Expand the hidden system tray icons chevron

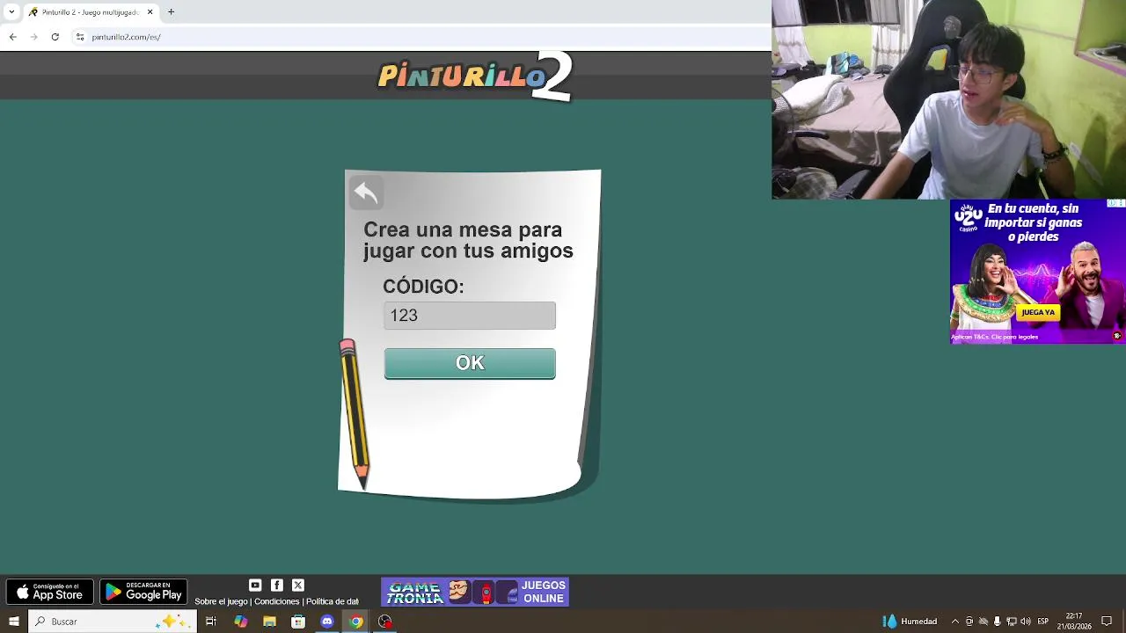[955, 622]
